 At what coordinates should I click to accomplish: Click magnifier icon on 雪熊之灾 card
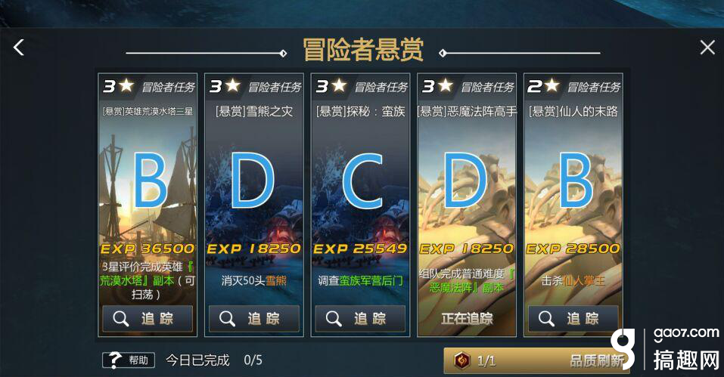tap(227, 319)
